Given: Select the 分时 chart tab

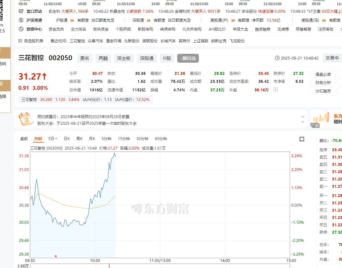Looking at the screenshot, I should click(38, 138).
